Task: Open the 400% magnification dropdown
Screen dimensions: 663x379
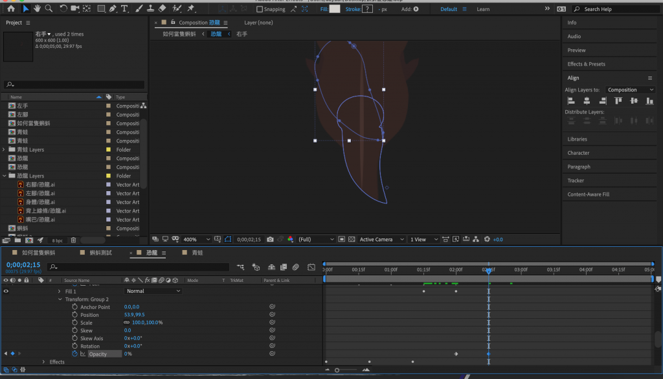Action: (197, 240)
